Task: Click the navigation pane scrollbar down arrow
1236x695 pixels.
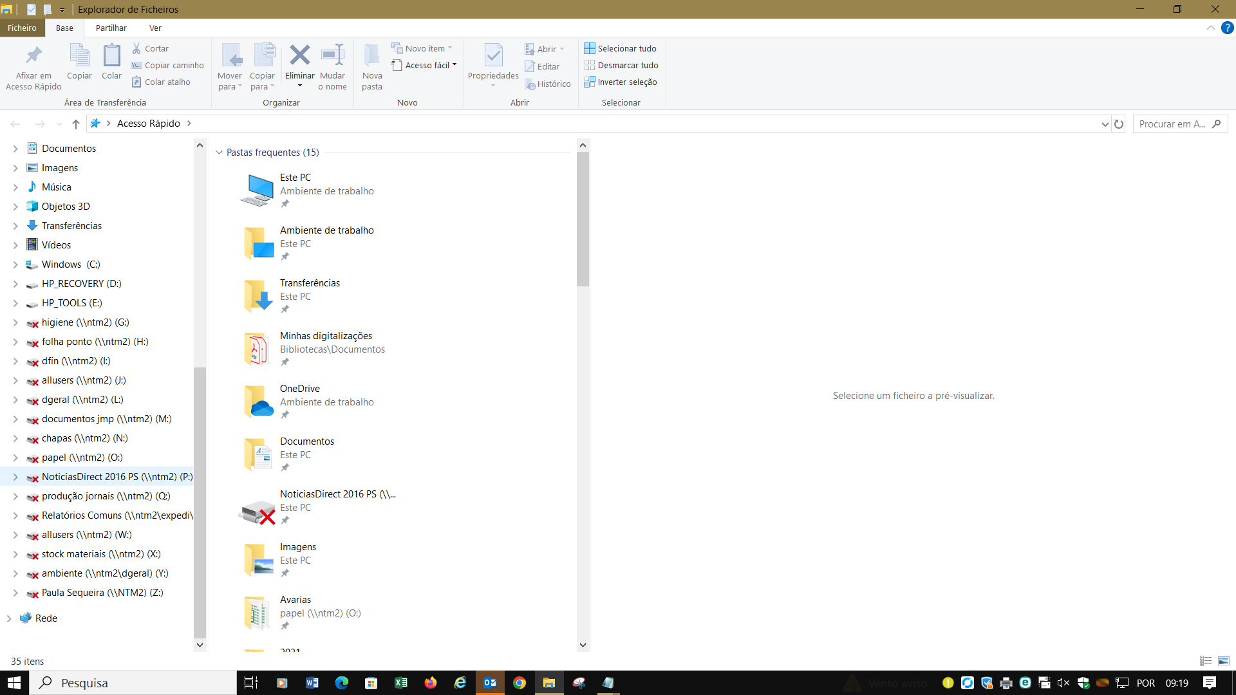Action: pyautogui.click(x=200, y=645)
